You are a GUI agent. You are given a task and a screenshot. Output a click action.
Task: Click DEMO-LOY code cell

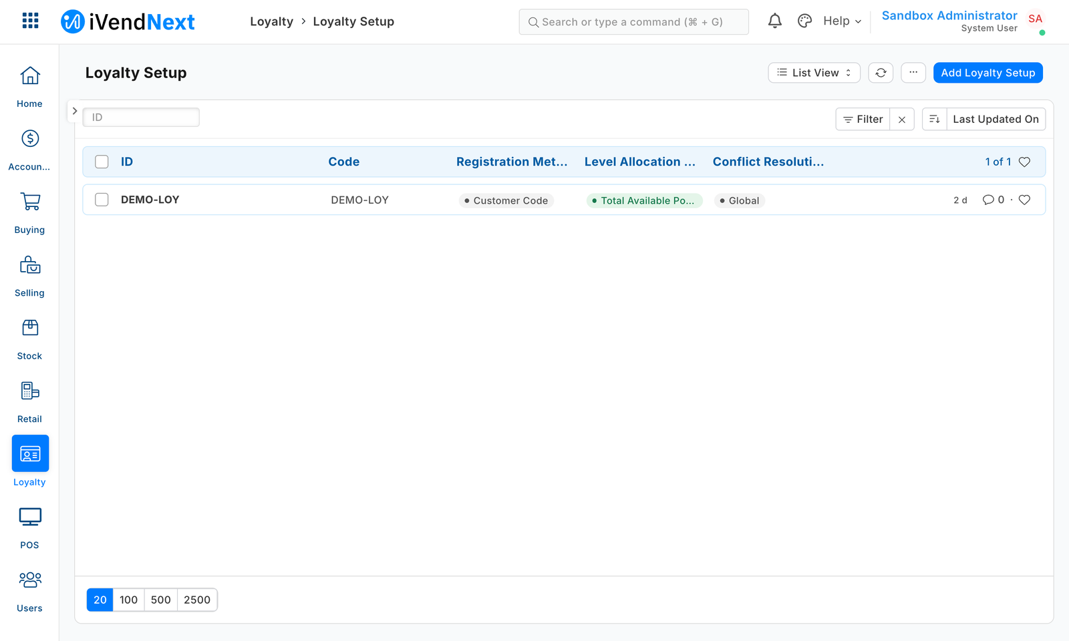coord(359,200)
